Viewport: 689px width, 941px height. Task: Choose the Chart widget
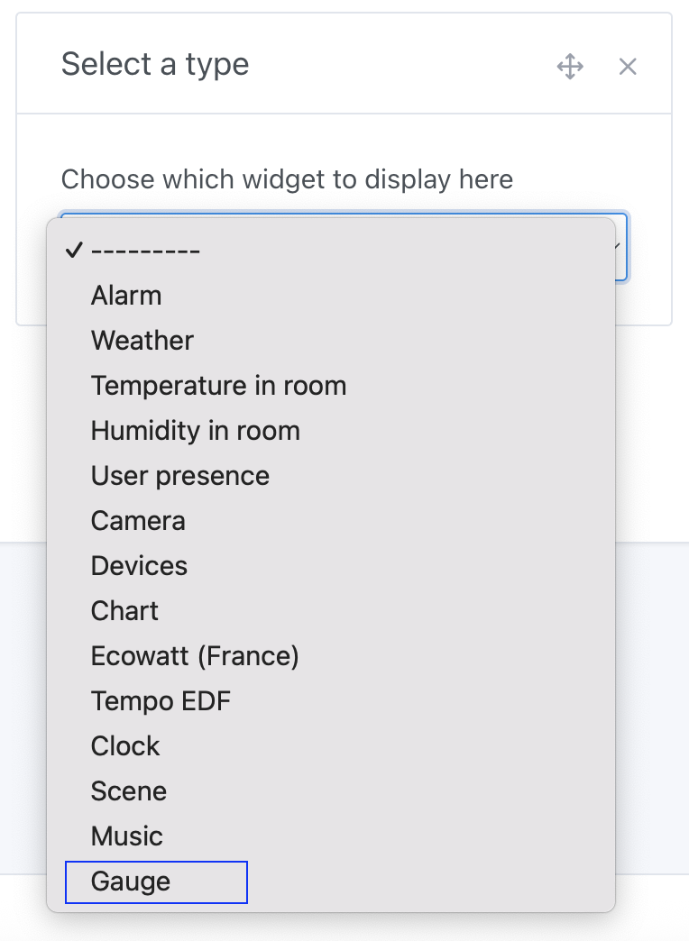click(x=124, y=611)
